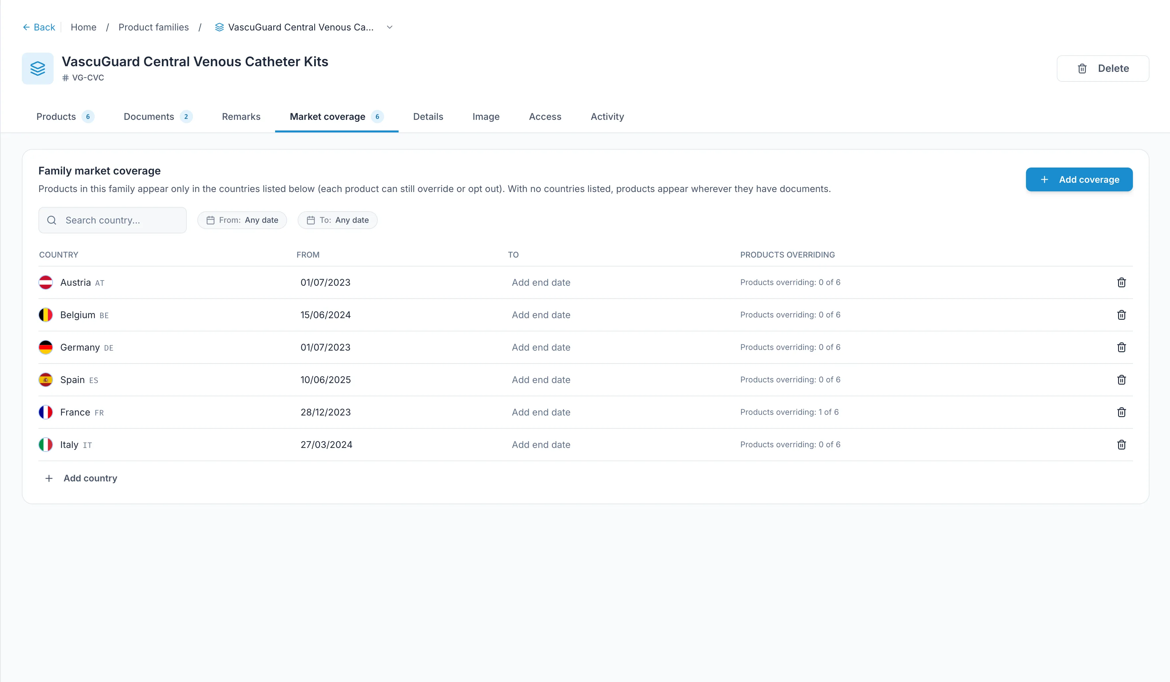The width and height of the screenshot is (1170, 682).
Task: Click Add country below the table
Action: click(x=81, y=478)
